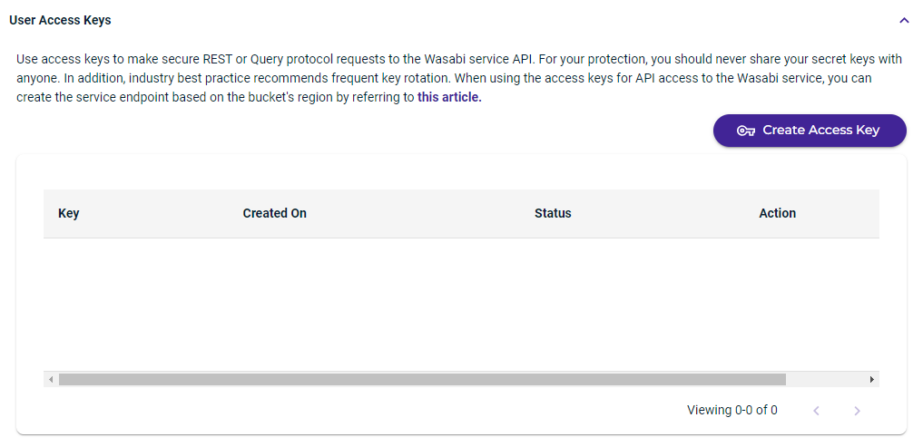This screenshot has height=447, width=923.
Task: Click the 'Viewing 0-0 of 0' label
Action: pos(732,410)
